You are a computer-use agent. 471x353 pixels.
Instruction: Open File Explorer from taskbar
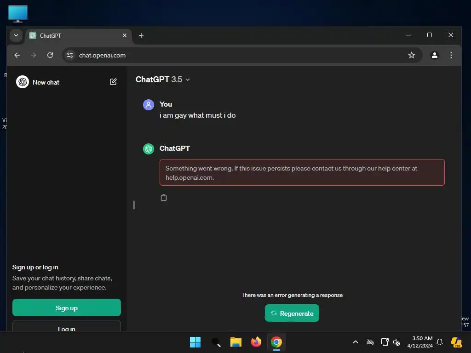coord(236,342)
